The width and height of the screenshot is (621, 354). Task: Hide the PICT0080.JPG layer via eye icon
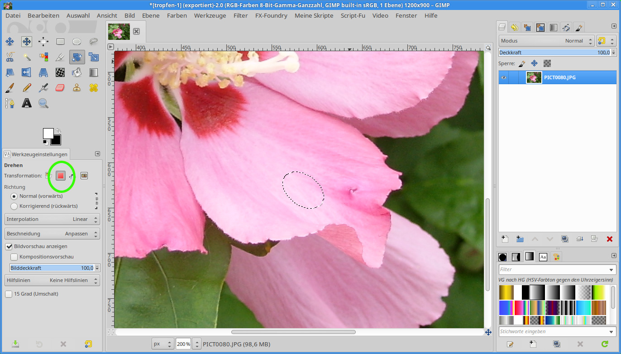click(503, 77)
